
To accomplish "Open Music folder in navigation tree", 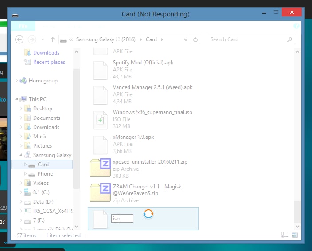I will [x=40, y=137].
